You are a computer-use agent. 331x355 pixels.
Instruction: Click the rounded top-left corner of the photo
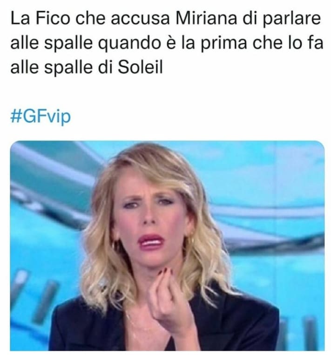pyautogui.click(x=14, y=145)
